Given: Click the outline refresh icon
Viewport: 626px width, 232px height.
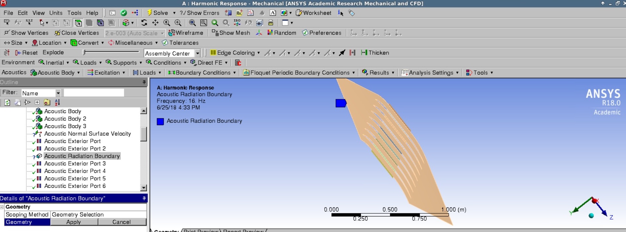Looking at the screenshot, I should (7, 103).
